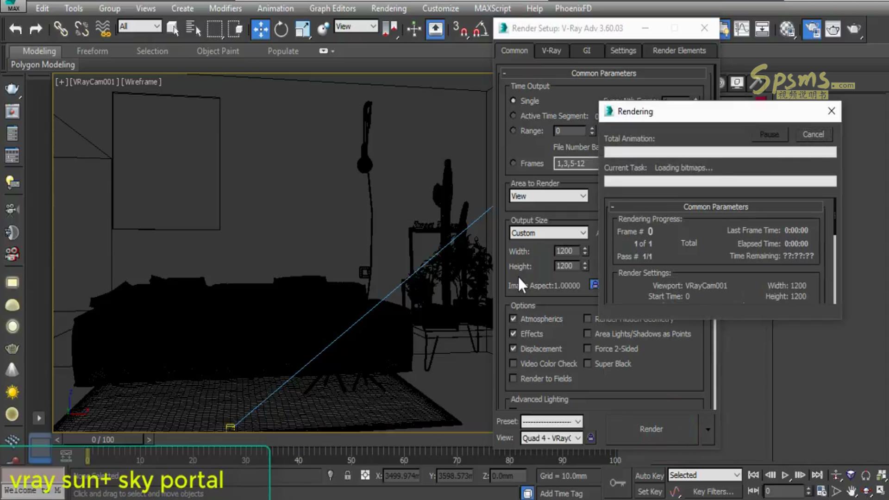Enable Video Color Check
Viewport: 889px width, 500px height.
[x=513, y=363]
